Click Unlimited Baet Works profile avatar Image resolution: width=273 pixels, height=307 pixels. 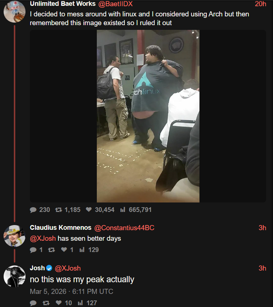14,11
